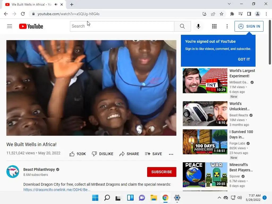Bookmark this page with star icon
Viewport: 272px width, 204px height.
222,14
